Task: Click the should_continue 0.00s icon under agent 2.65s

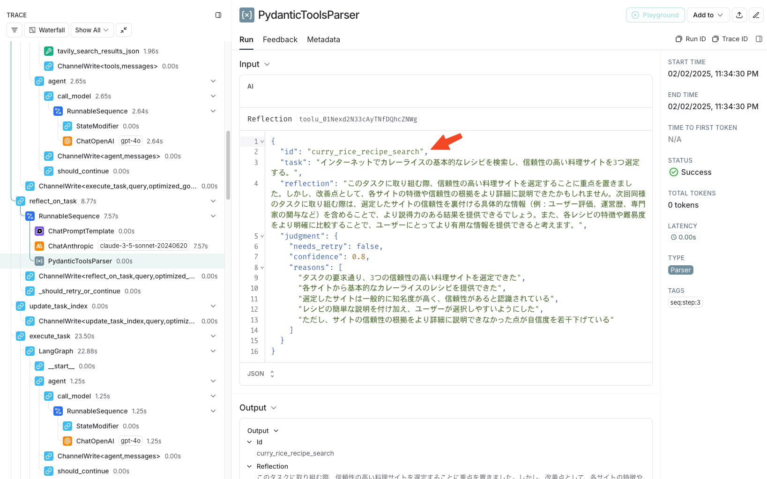Action: 49,171
